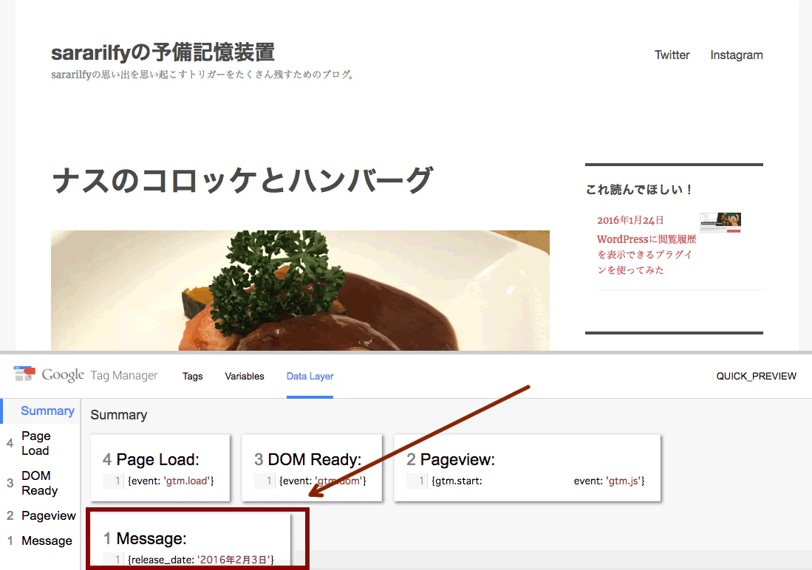
Task: Click the Summary heading in the panel
Action: pyautogui.click(x=119, y=415)
